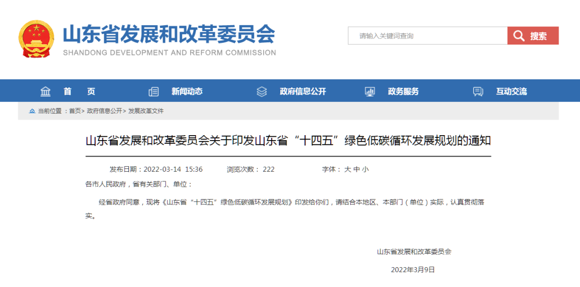Open the 新闻动态 menu item
580x287 pixels.
[x=187, y=92]
